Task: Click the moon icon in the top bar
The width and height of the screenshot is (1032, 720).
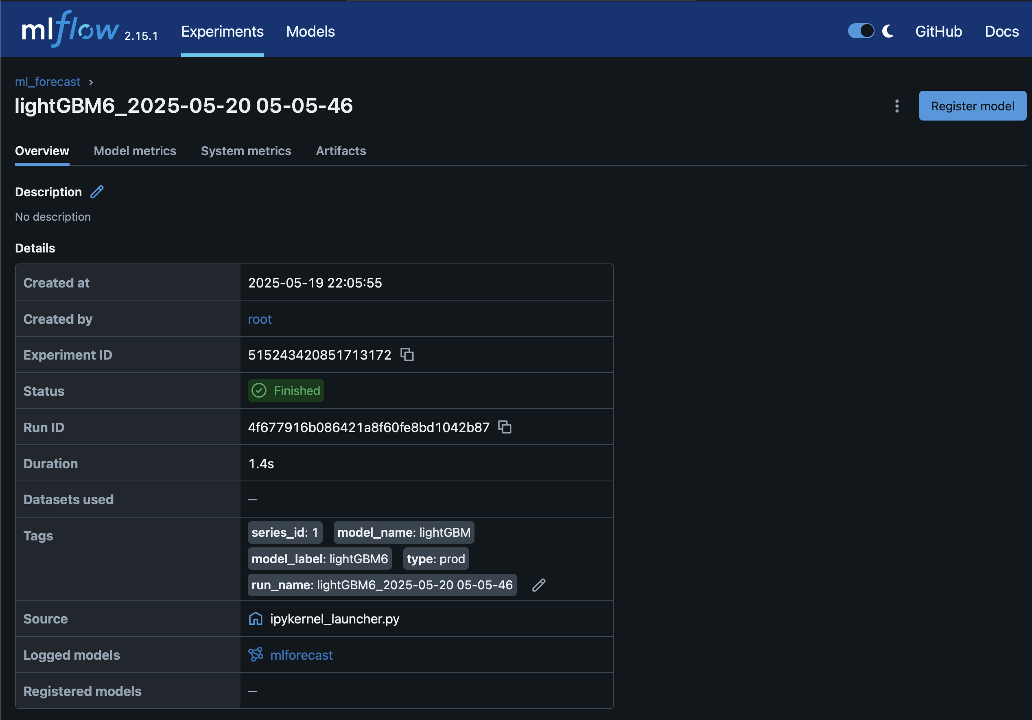Action: [x=887, y=31]
